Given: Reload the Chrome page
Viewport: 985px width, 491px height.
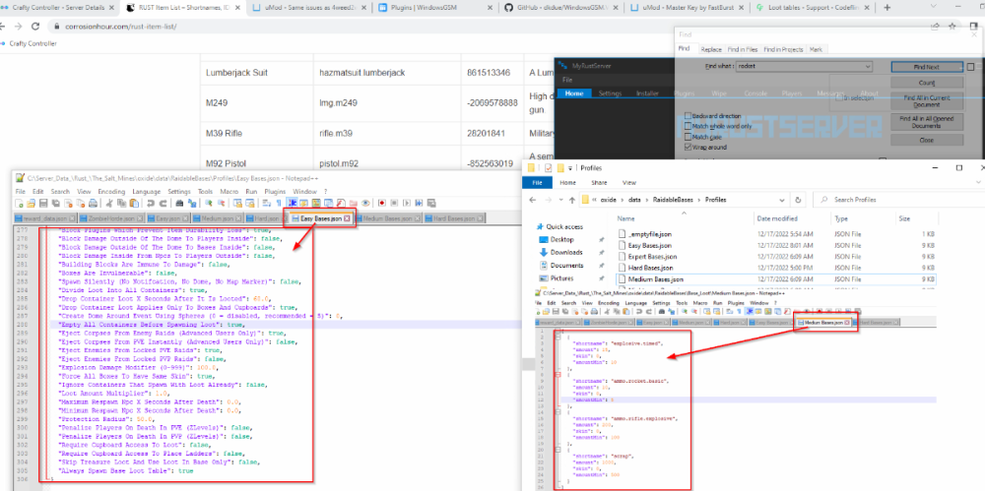Looking at the screenshot, I should pos(35,27).
